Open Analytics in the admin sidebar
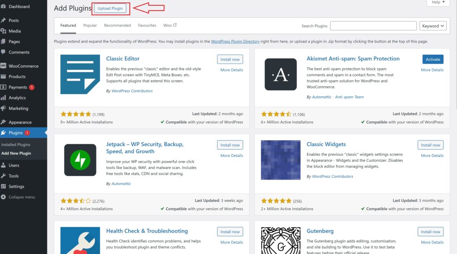The image size is (457, 254). point(17,98)
